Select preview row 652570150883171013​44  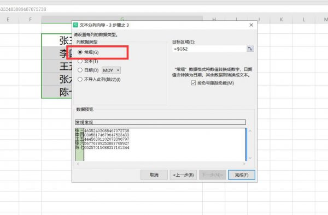(107, 147)
